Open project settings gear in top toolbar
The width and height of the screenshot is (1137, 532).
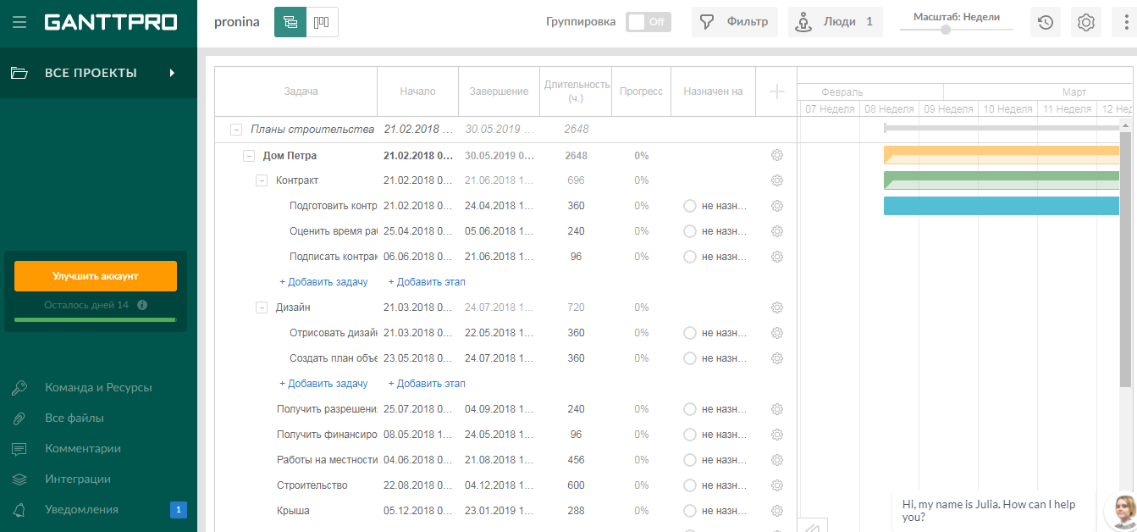[1085, 22]
